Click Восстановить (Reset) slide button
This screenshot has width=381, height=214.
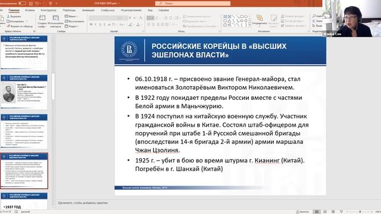[74, 21]
